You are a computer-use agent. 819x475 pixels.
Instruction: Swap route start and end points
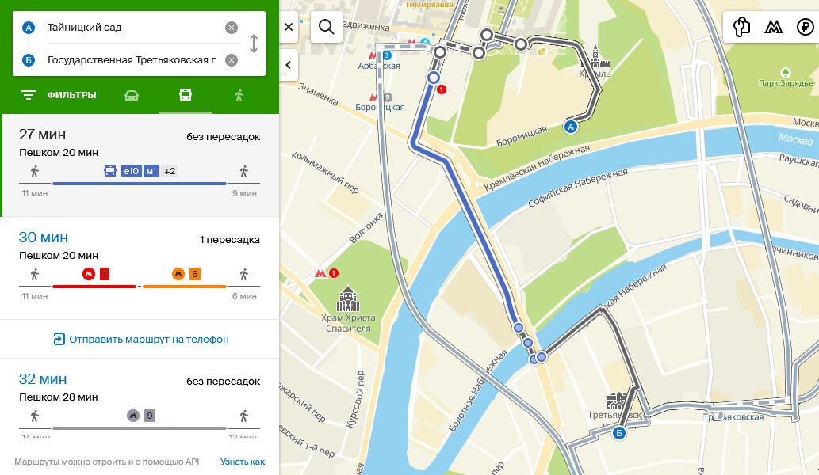point(254,44)
